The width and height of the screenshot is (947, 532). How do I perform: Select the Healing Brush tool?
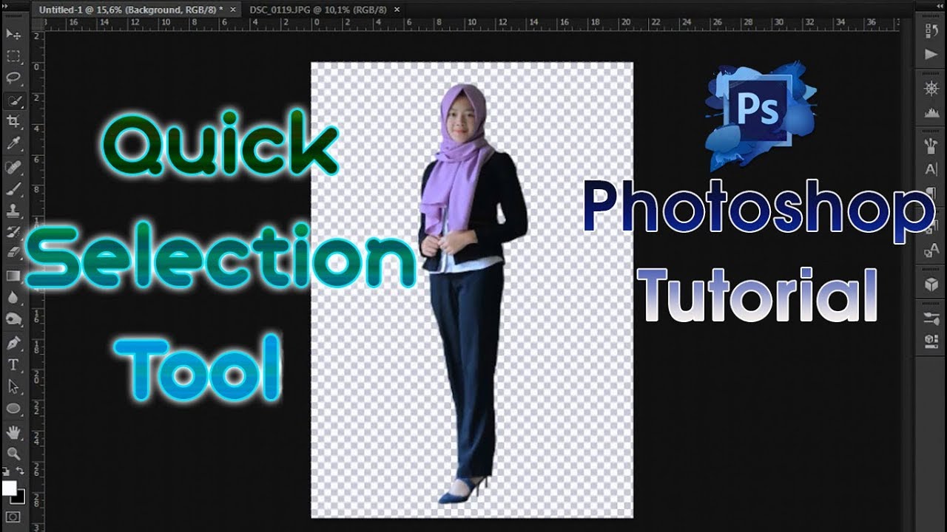13,167
